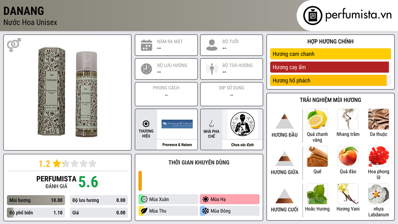Click the unisex gender symbol icon

(14, 45)
